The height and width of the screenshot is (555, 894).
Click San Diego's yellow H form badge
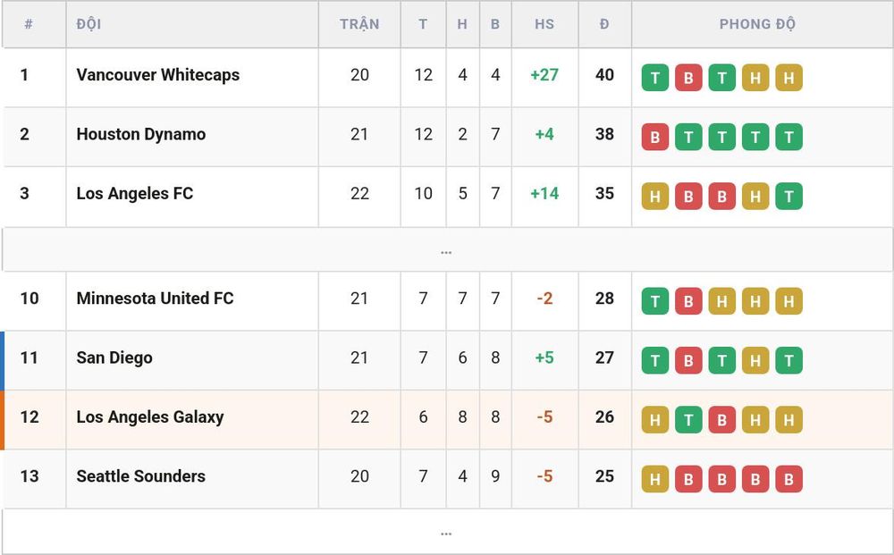coord(755,360)
